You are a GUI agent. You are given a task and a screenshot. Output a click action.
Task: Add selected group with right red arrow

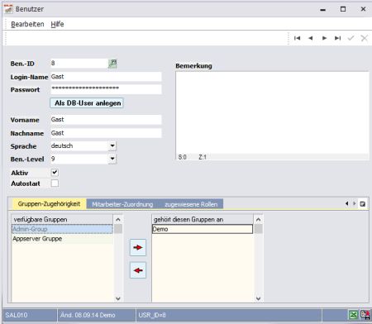(138, 247)
